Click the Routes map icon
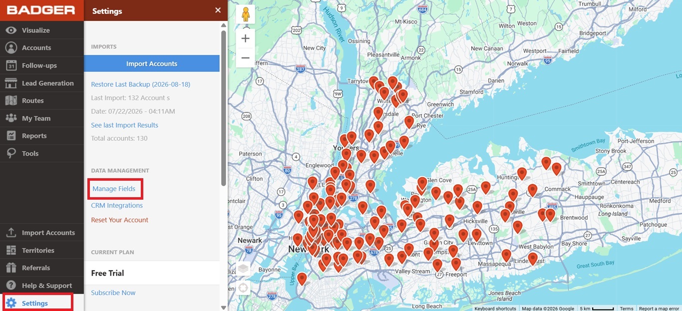The image size is (682, 311). coord(11,100)
